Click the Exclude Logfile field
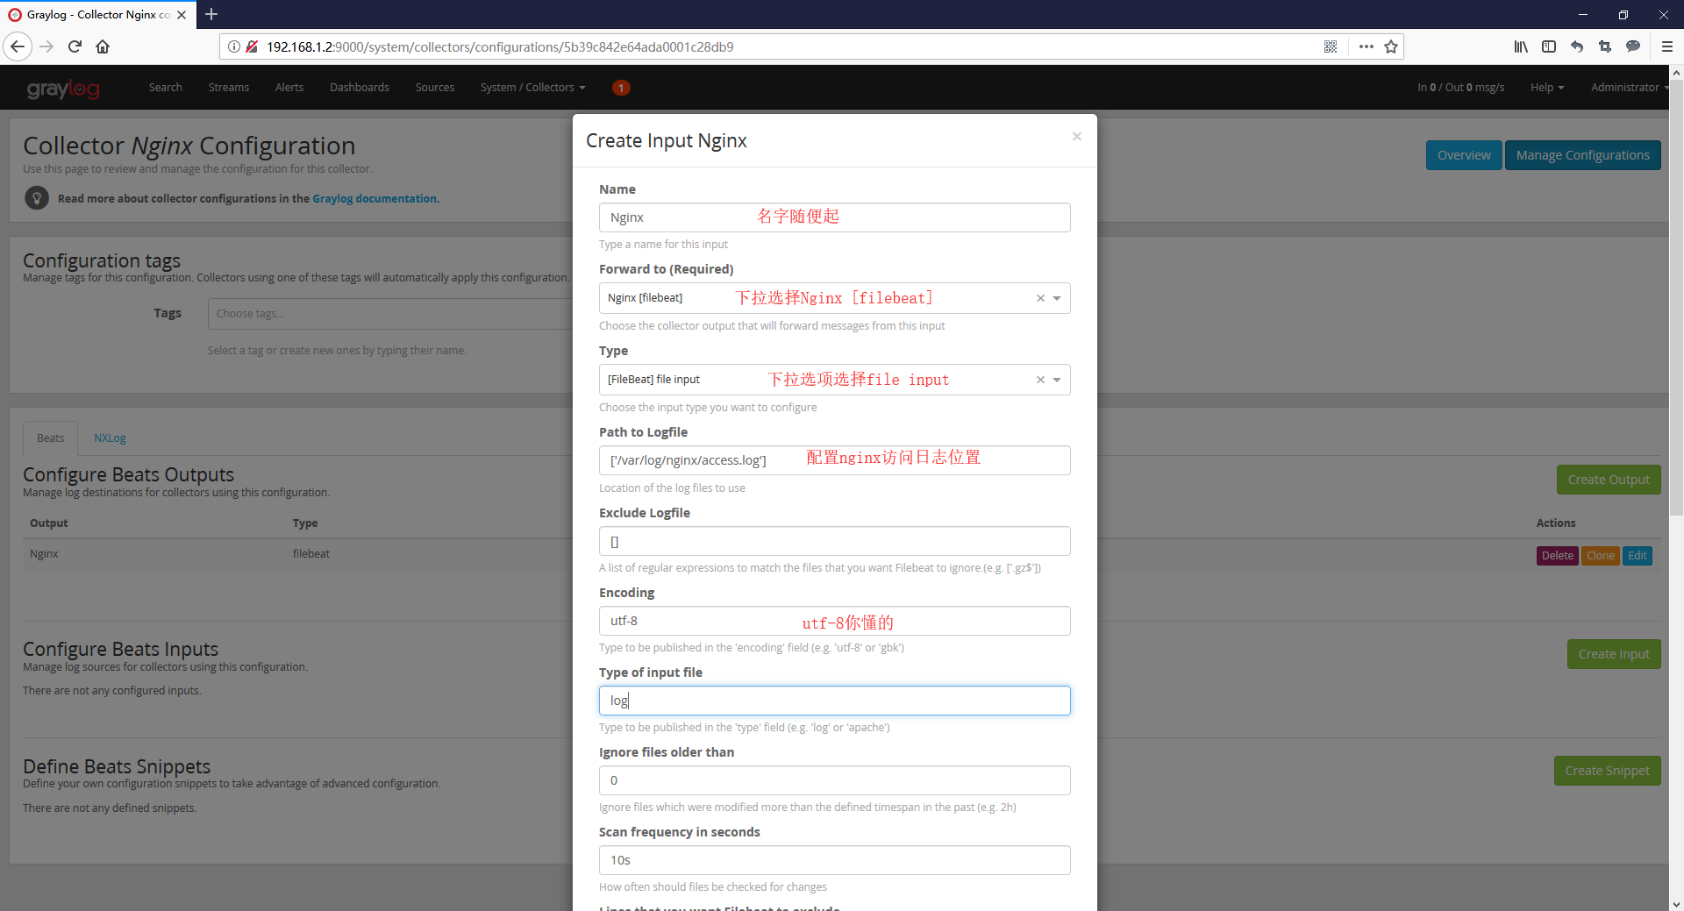The image size is (1684, 911). [x=834, y=541]
